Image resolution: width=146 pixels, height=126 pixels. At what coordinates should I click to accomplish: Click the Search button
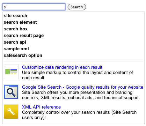tap(77, 7)
